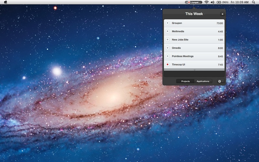Select the Meltmedia project name
This screenshot has height=162, width=259.
(178, 31)
